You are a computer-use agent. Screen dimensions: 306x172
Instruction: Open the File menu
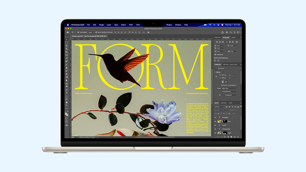[x=88, y=25]
